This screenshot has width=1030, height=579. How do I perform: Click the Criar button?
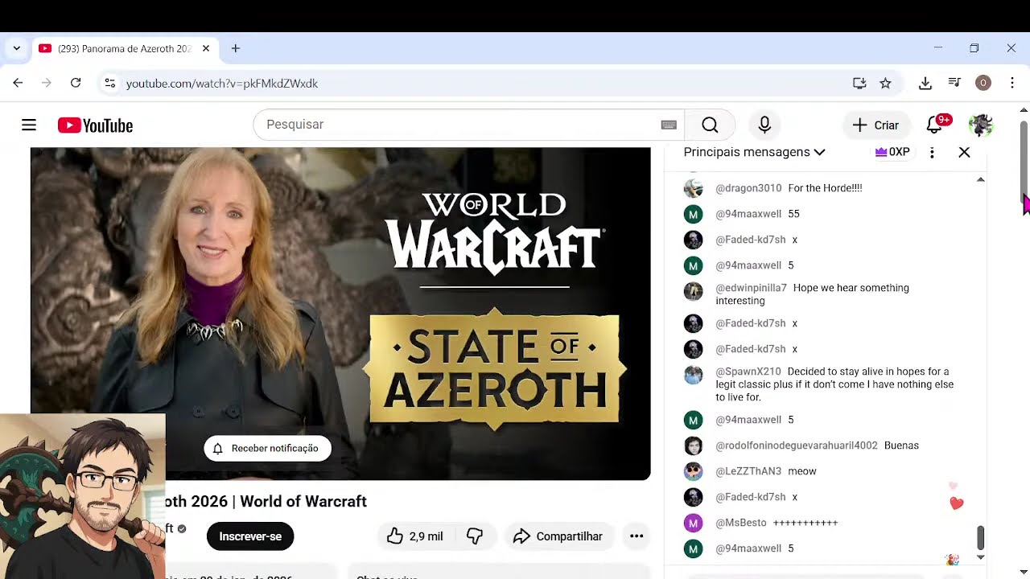pos(875,125)
